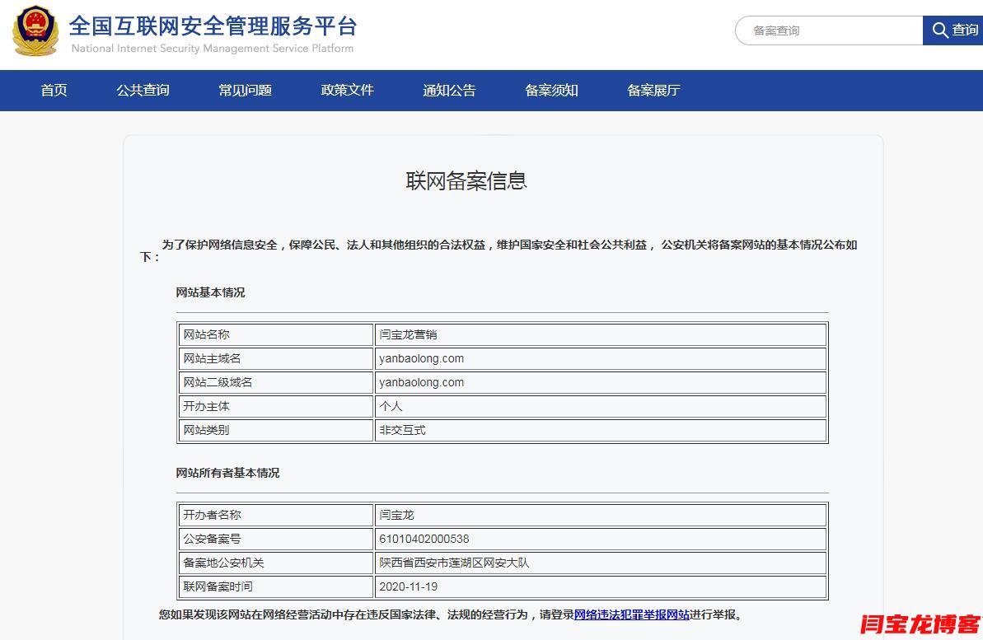Open the 常见问题 section
The height and width of the screenshot is (640, 983).
tap(245, 91)
